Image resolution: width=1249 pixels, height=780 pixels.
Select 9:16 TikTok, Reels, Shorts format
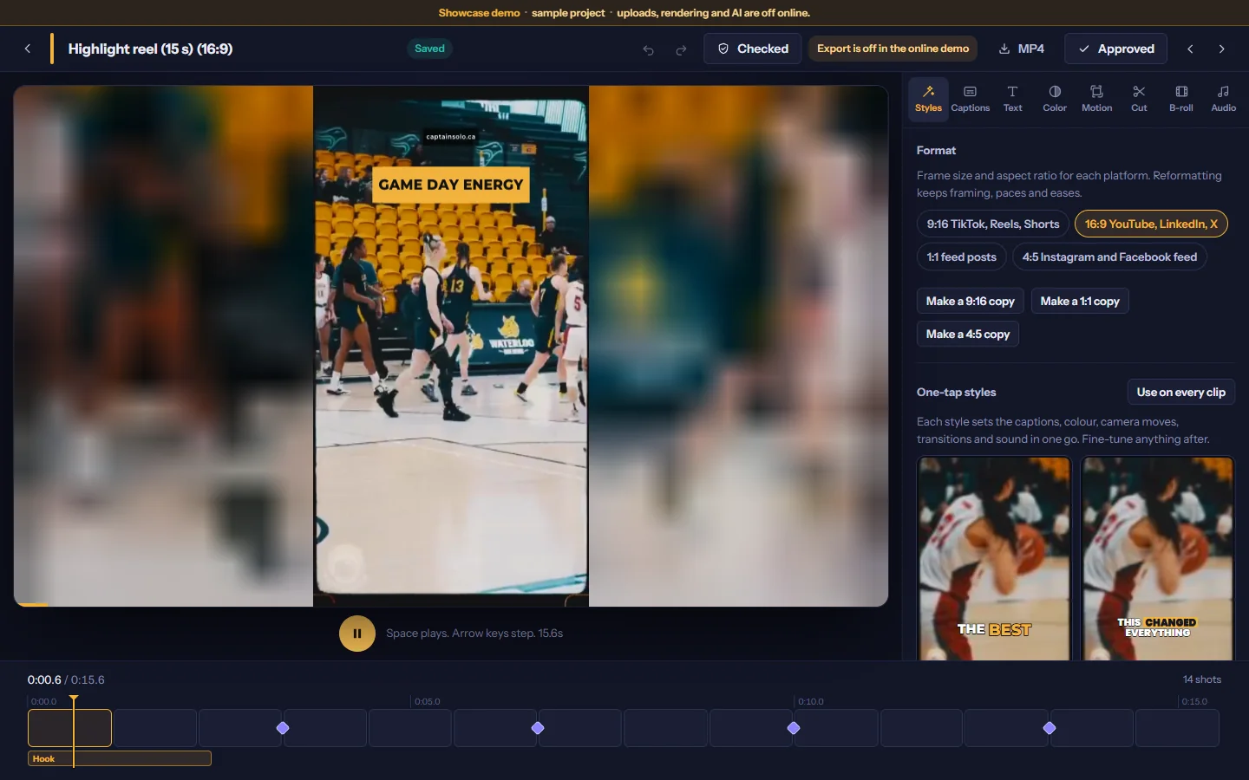coord(993,224)
